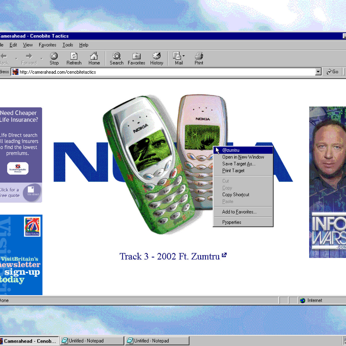Expand the Mail button dropdown arrow
This screenshot has height=346, width=346.
[x=184, y=56]
